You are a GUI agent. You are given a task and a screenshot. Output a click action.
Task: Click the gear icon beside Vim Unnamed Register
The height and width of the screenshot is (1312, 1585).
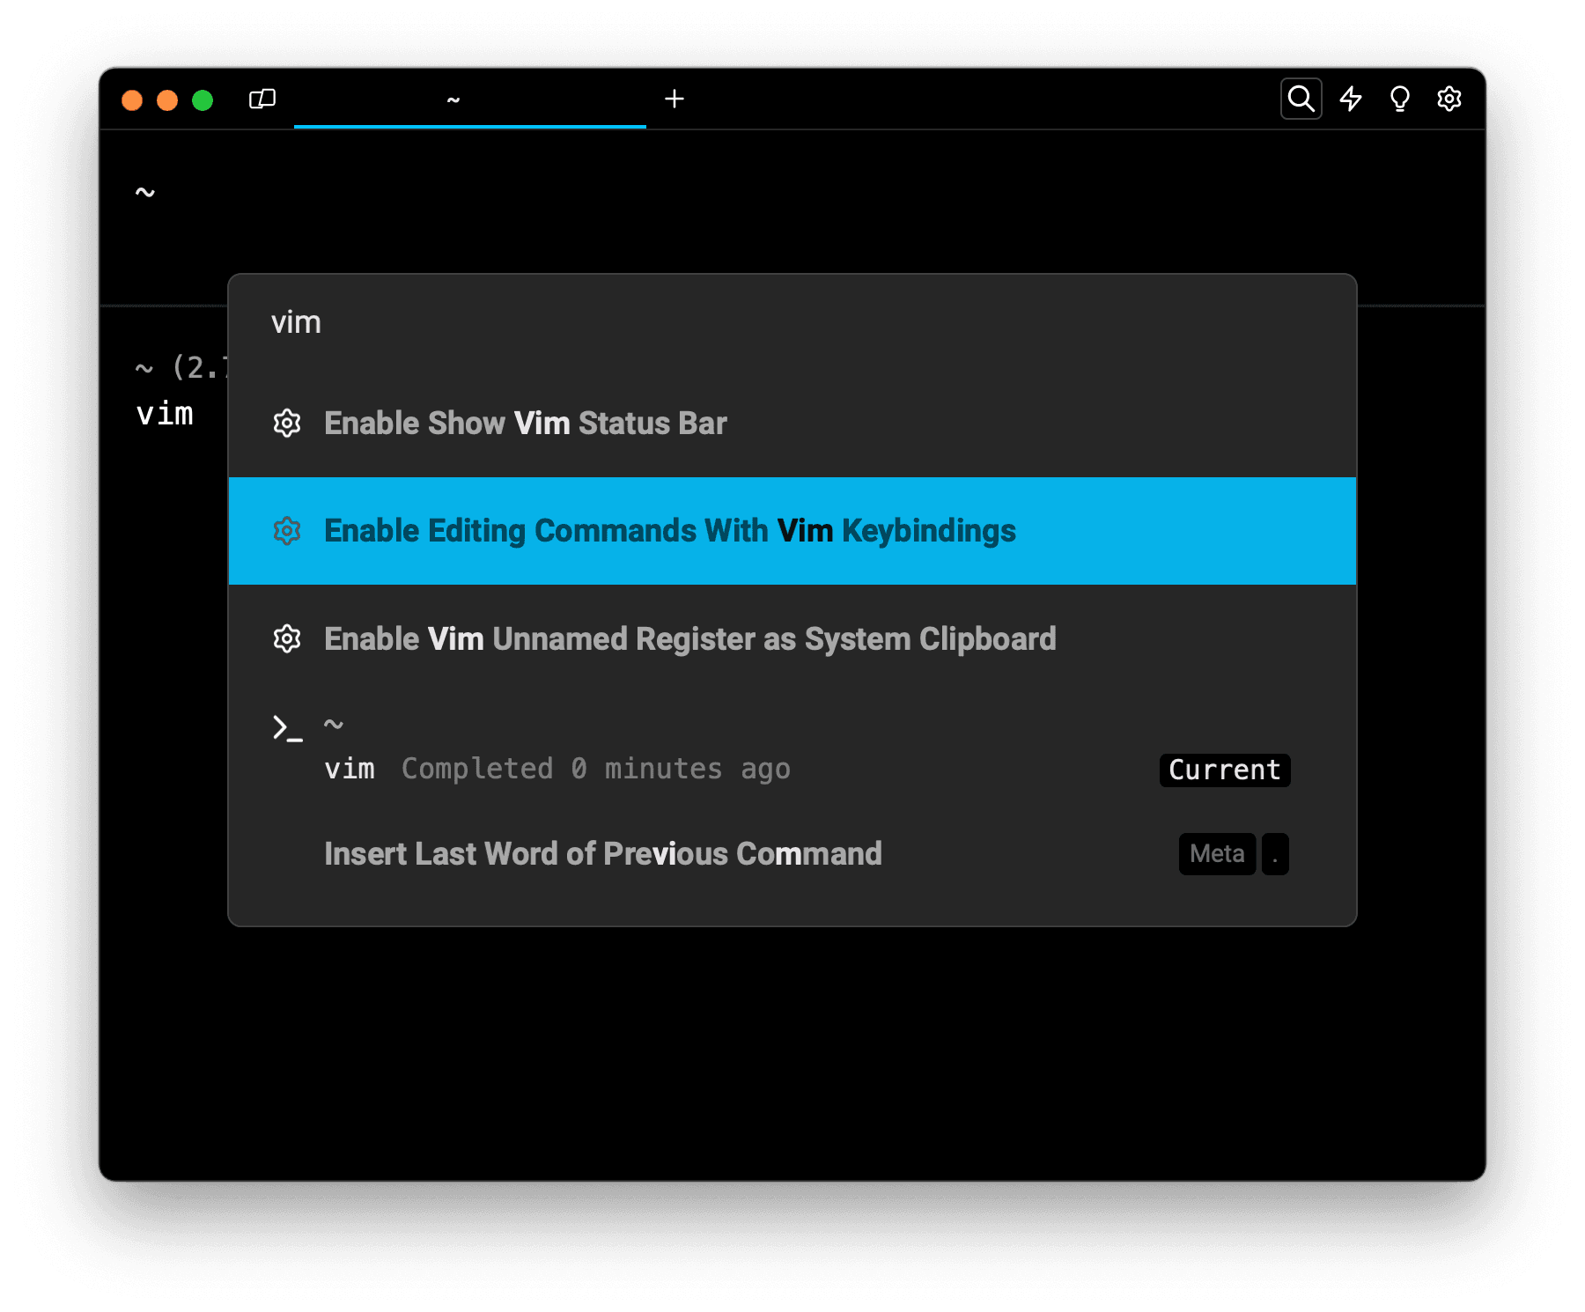point(287,639)
